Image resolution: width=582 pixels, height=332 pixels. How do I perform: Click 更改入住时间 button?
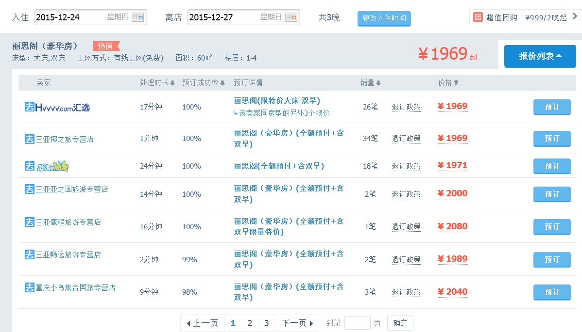tap(384, 18)
